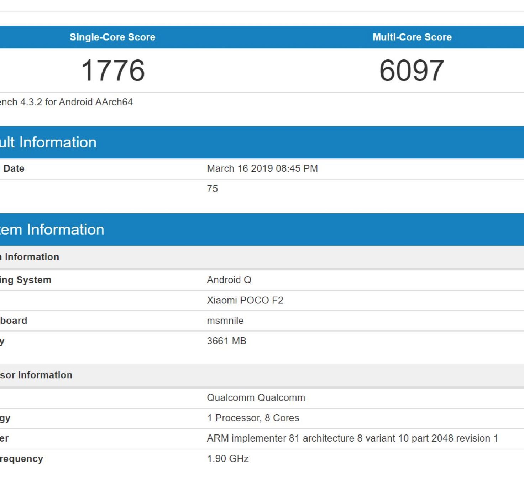Click the Multi-Core Score header
This screenshot has height=479, width=524.
coord(412,37)
